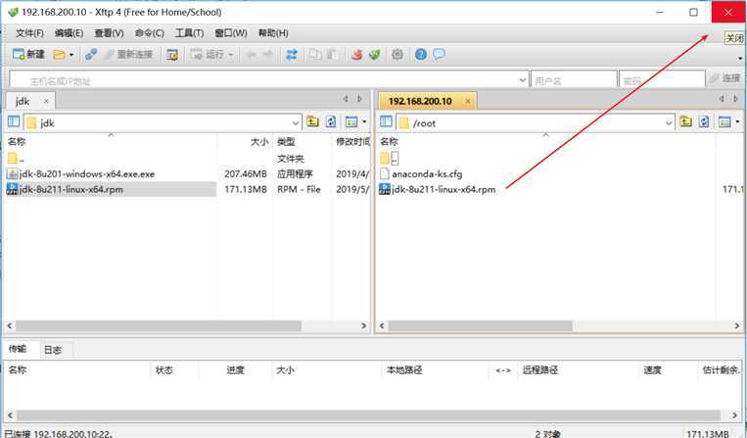
Task: Refresh the local jdk pane
Action: coord(331,122)
